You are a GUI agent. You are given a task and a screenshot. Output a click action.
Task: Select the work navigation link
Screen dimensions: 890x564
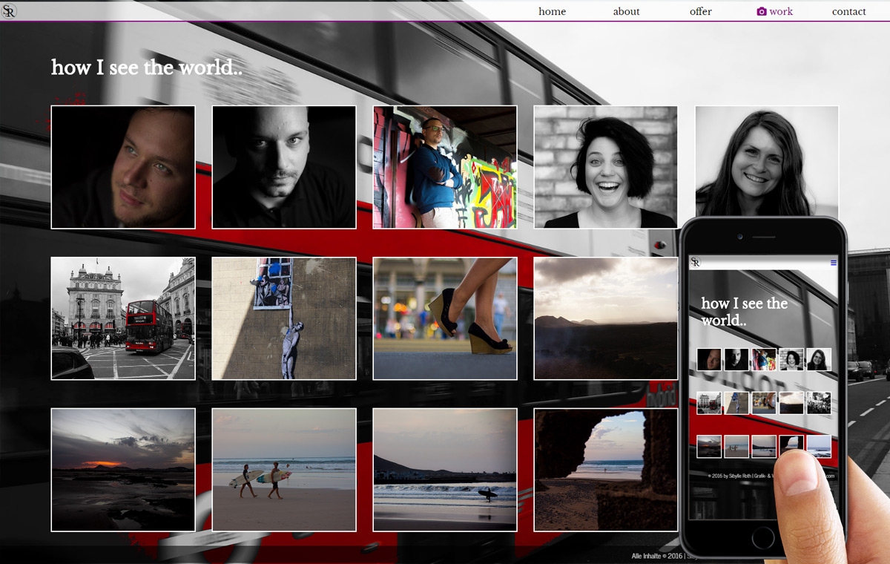coord(781,11)
